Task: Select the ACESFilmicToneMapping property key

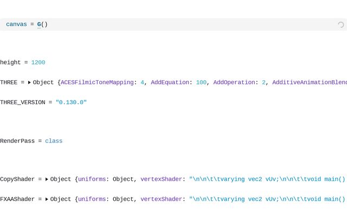Action: 97,82
